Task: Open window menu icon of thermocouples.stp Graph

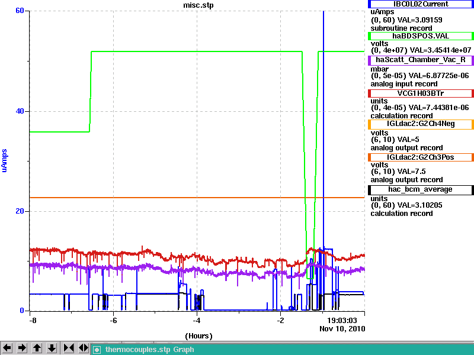Action: coord(97,350)
